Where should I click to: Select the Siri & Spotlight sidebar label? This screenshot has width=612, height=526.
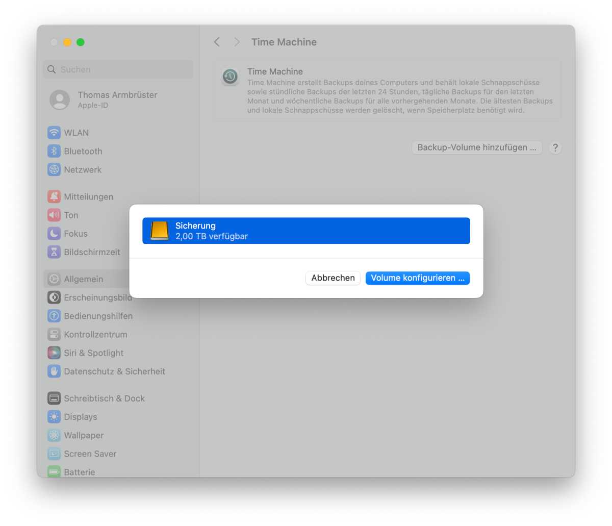[x=93, y=353]
